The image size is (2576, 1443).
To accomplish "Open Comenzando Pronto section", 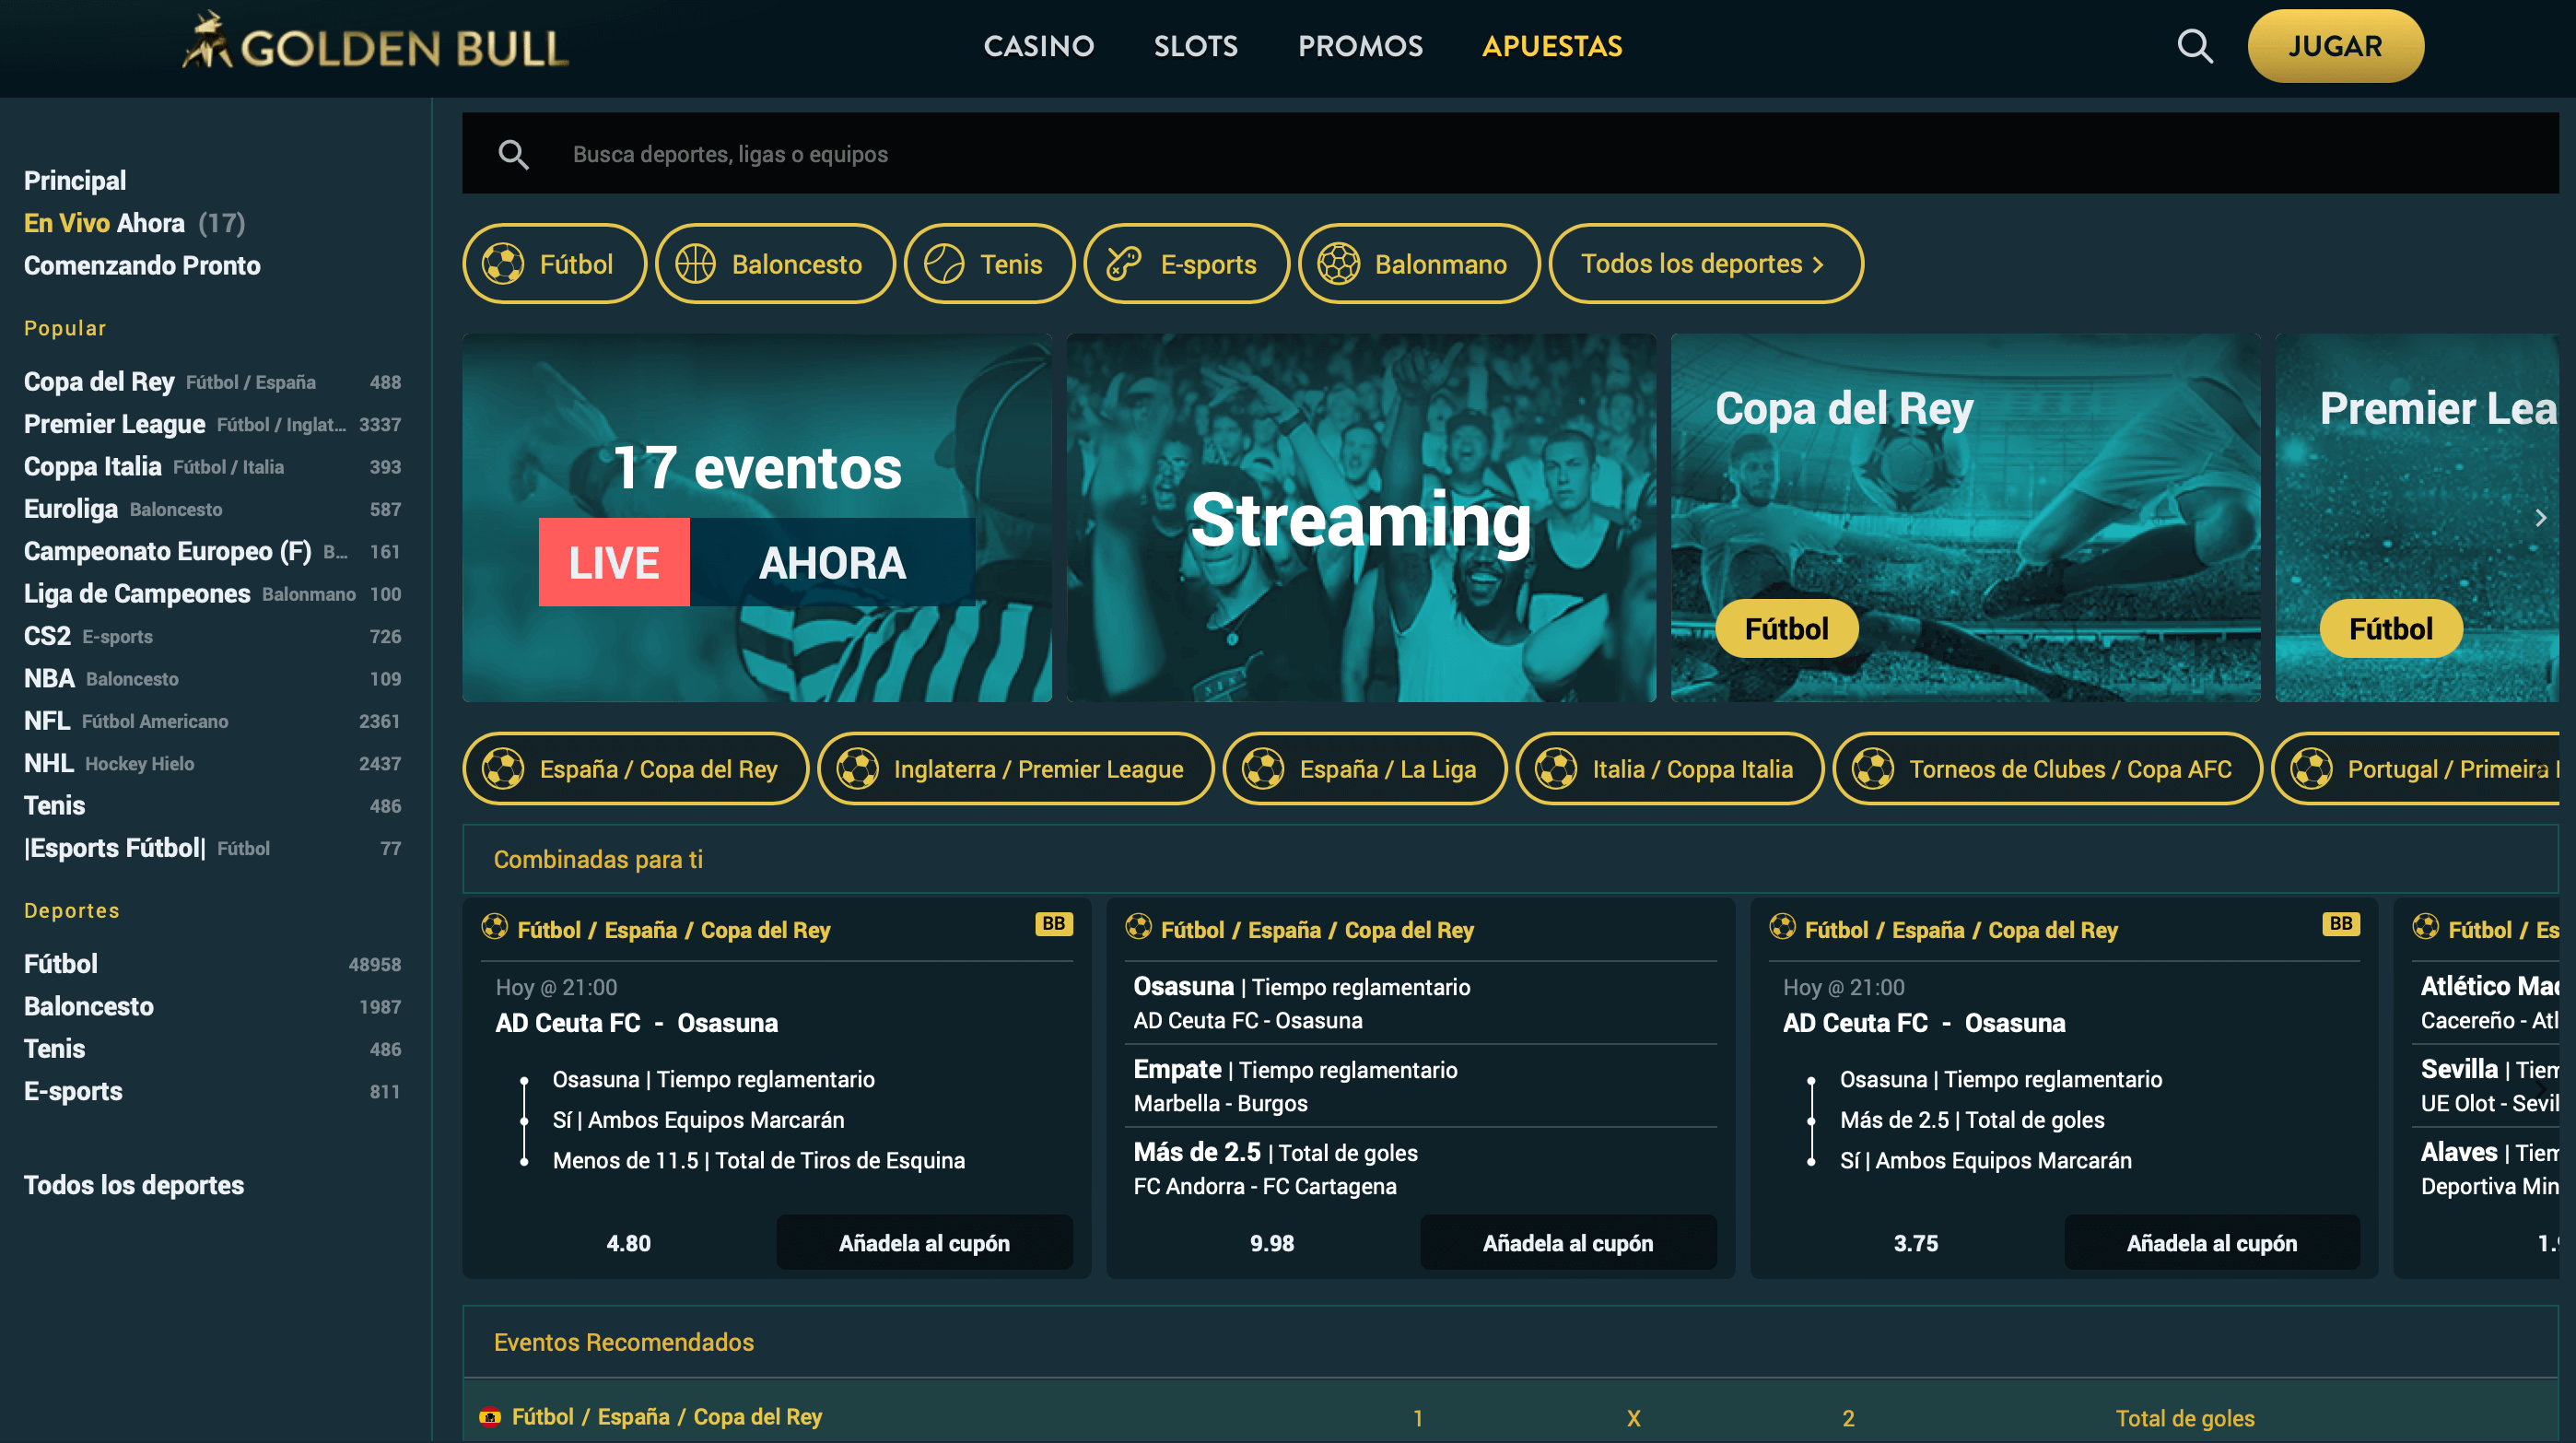I will pyautogui.click(x=142, y=265).
